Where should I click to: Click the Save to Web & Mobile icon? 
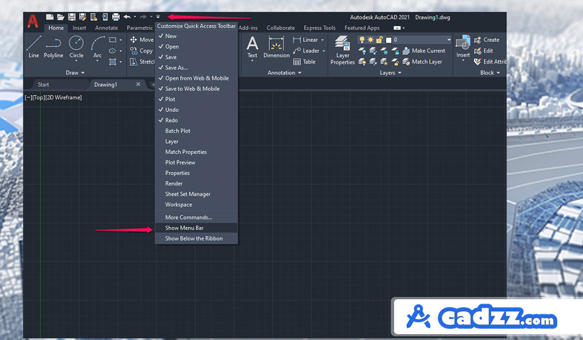click(105, 17)
